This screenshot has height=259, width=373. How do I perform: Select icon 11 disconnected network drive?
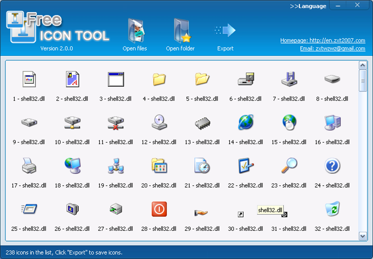[116, 123]
